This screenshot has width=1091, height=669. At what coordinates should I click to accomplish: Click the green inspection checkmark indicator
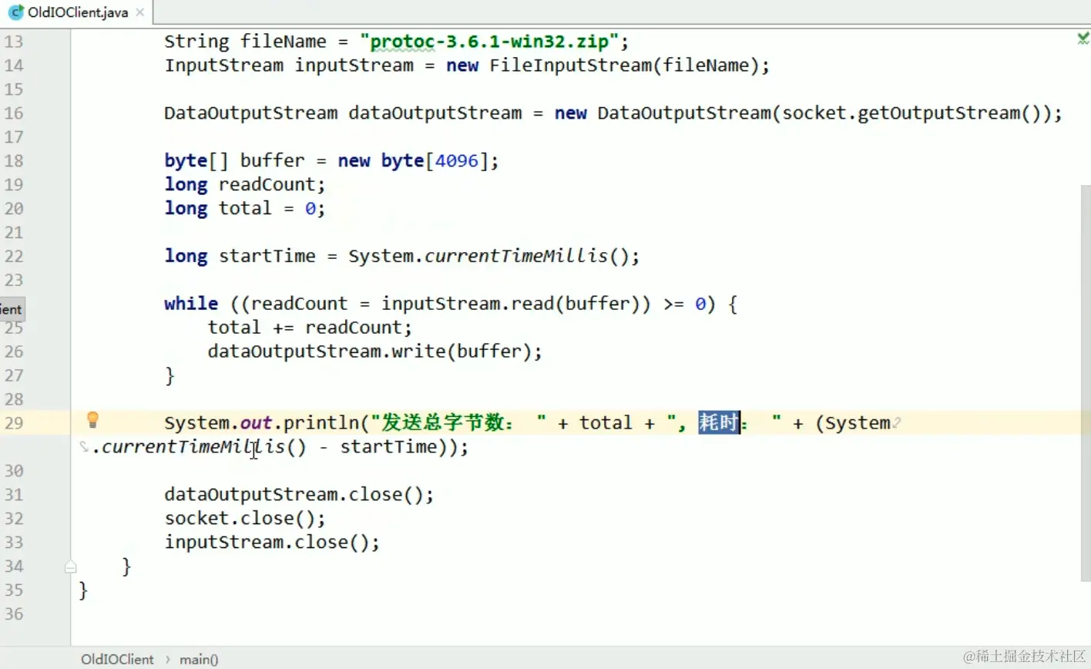click(x=1083, y=38)
